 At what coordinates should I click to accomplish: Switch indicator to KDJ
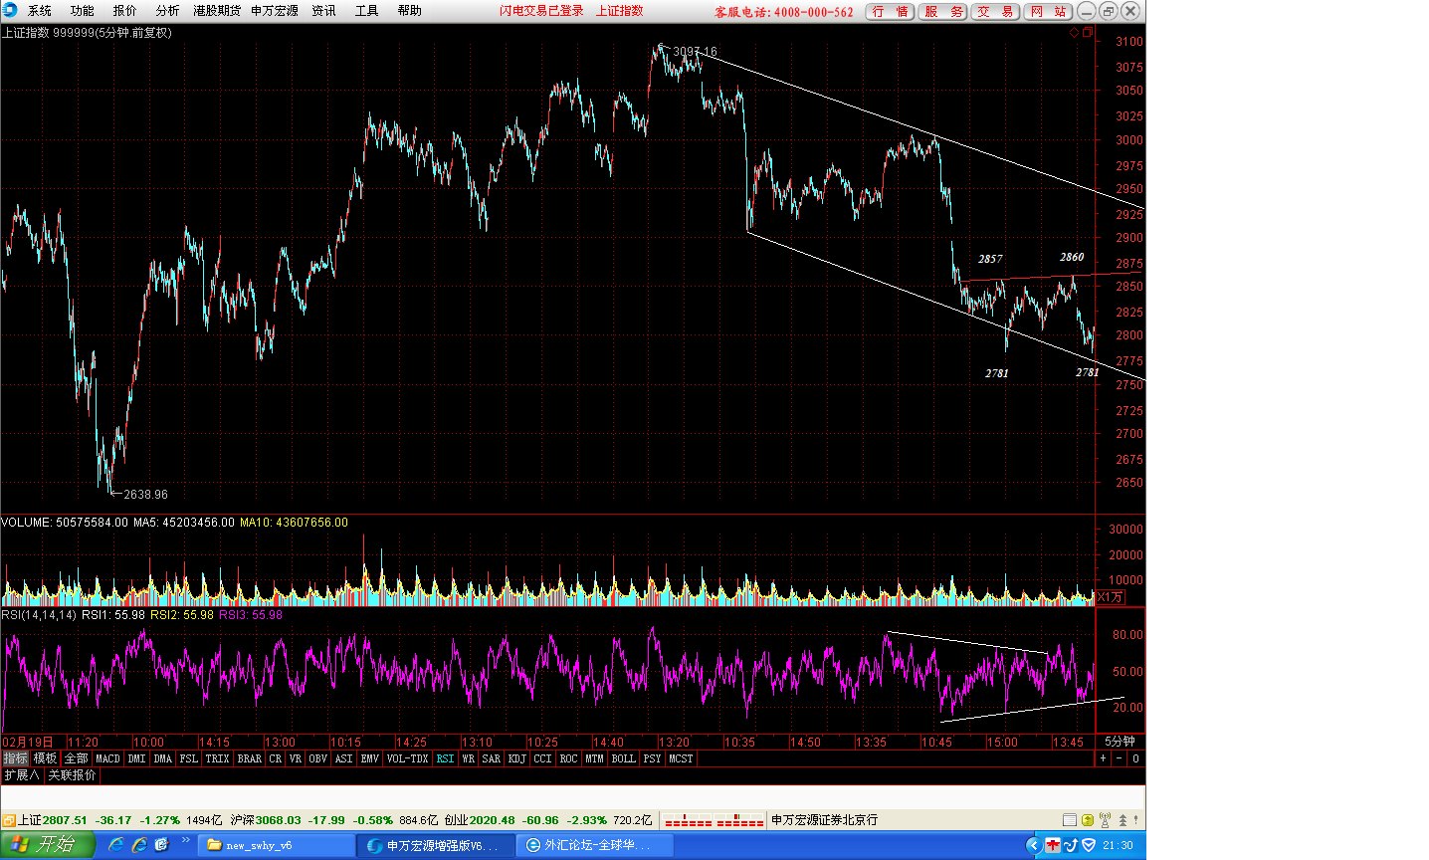pos(517,758)
